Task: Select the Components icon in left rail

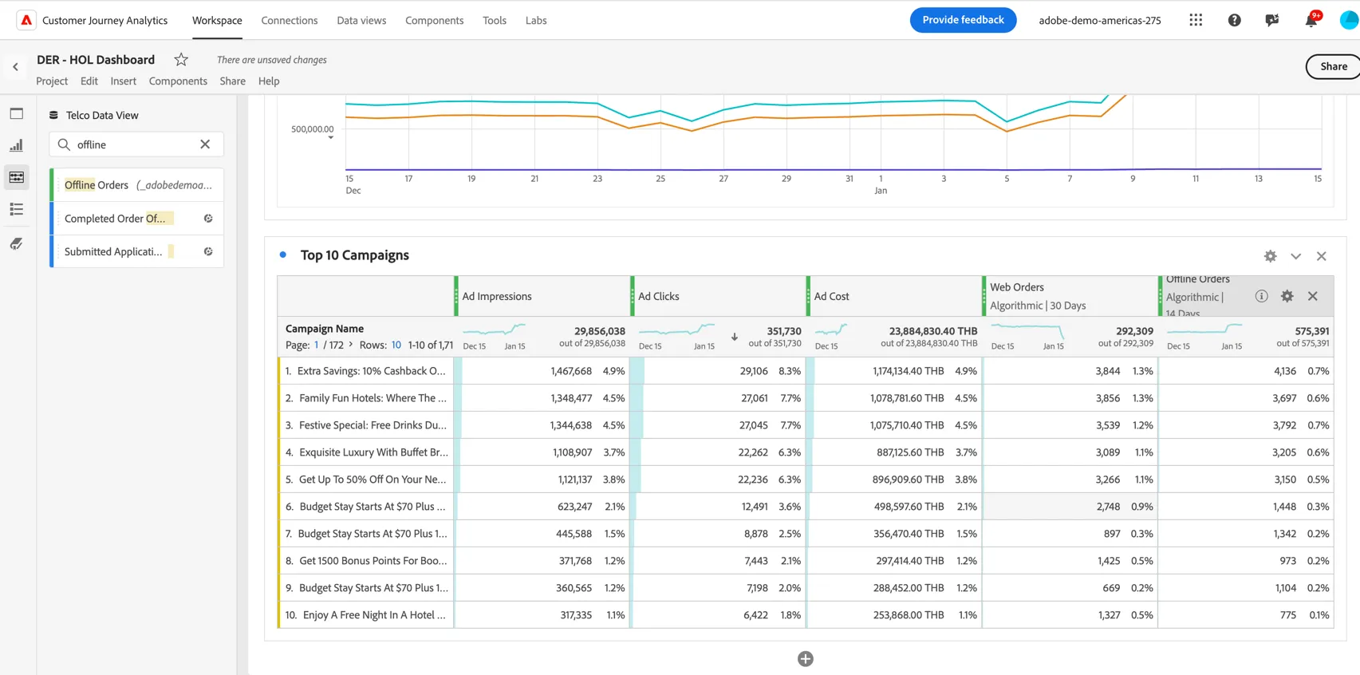Action: pyautogui.click(x=17, y=177)
